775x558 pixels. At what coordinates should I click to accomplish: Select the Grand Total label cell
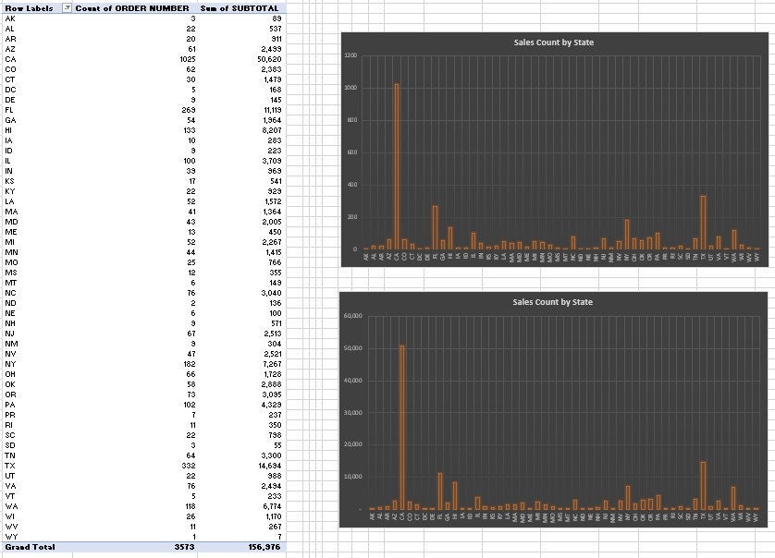click(31, 547)
